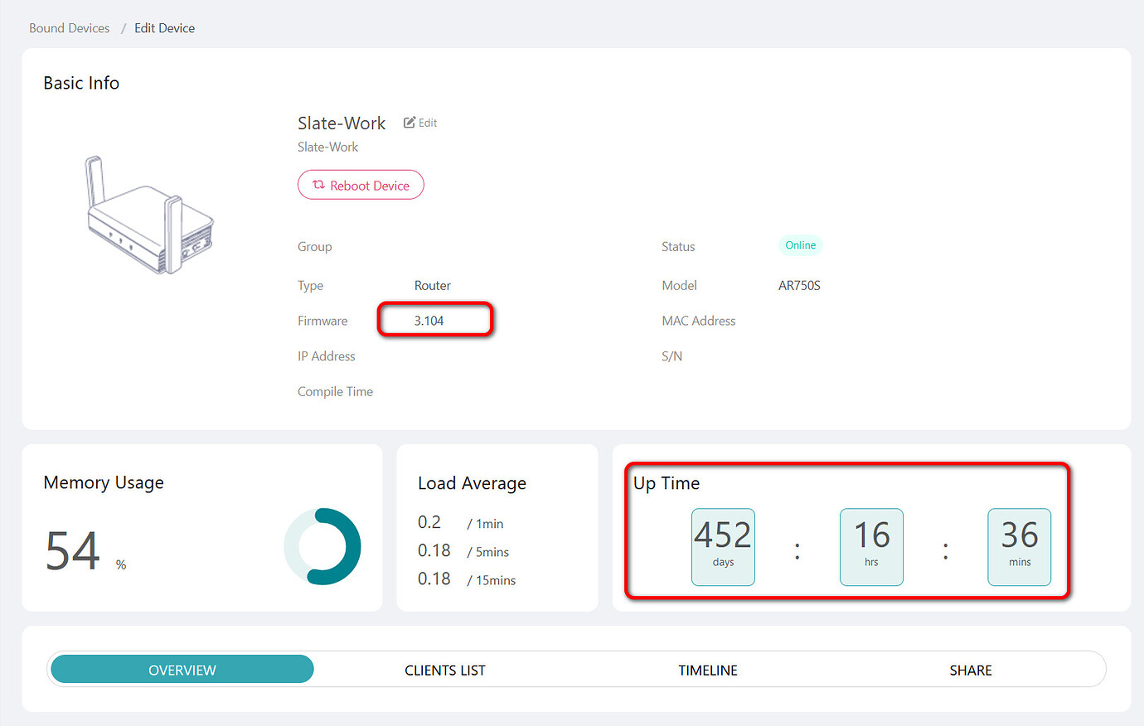The image size is (1144, 726).
Task: Switch to the OVERVIEW tab
Action: coord(182,670)
